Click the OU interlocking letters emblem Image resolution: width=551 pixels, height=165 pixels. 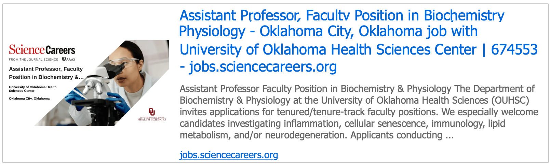pos(152,112)
